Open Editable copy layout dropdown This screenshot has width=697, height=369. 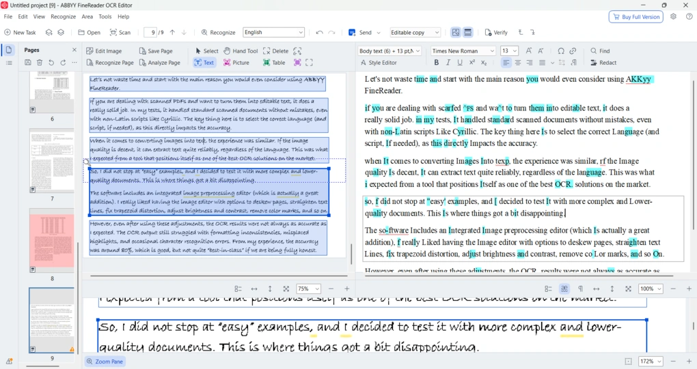(x=415, y=32)
